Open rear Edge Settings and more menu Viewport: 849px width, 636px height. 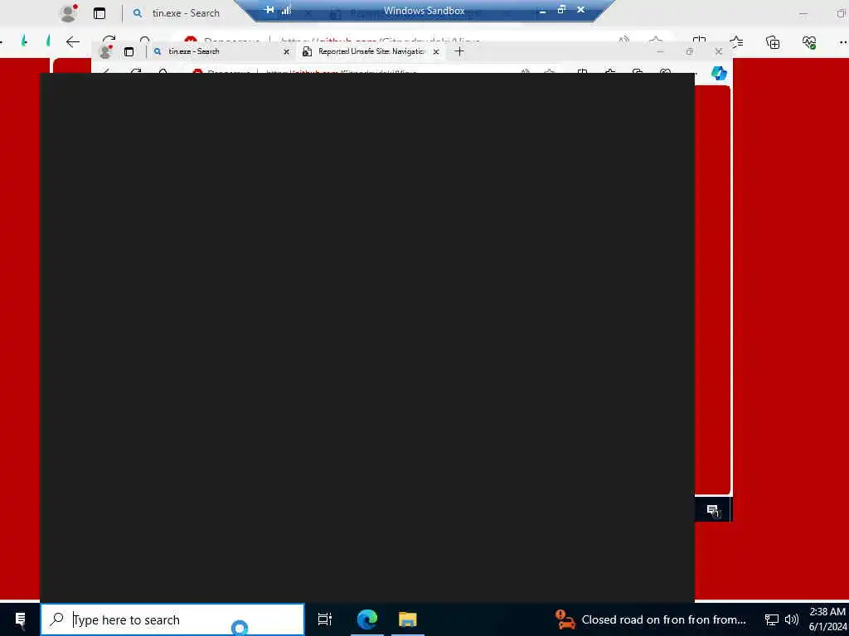click(842, 42)
